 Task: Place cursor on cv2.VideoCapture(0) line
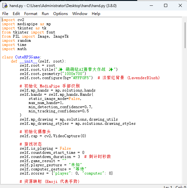[x=53, y=136]
